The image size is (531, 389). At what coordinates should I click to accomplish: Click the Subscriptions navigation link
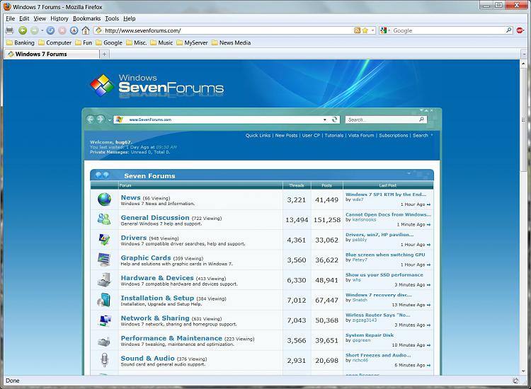[x=394, y=135]
